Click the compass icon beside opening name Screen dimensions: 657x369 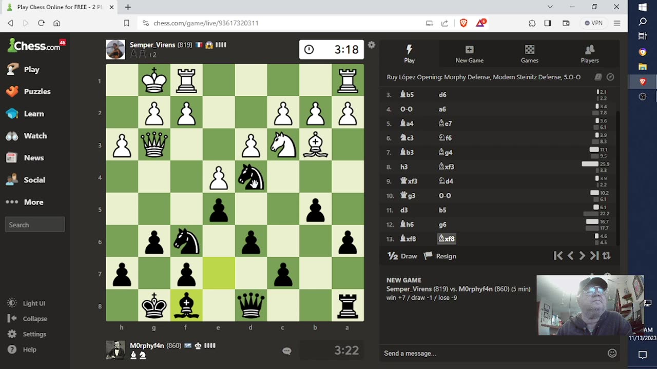610,77
